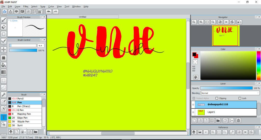Zoom out using Navigator minus magnifier

click(213, 22)
